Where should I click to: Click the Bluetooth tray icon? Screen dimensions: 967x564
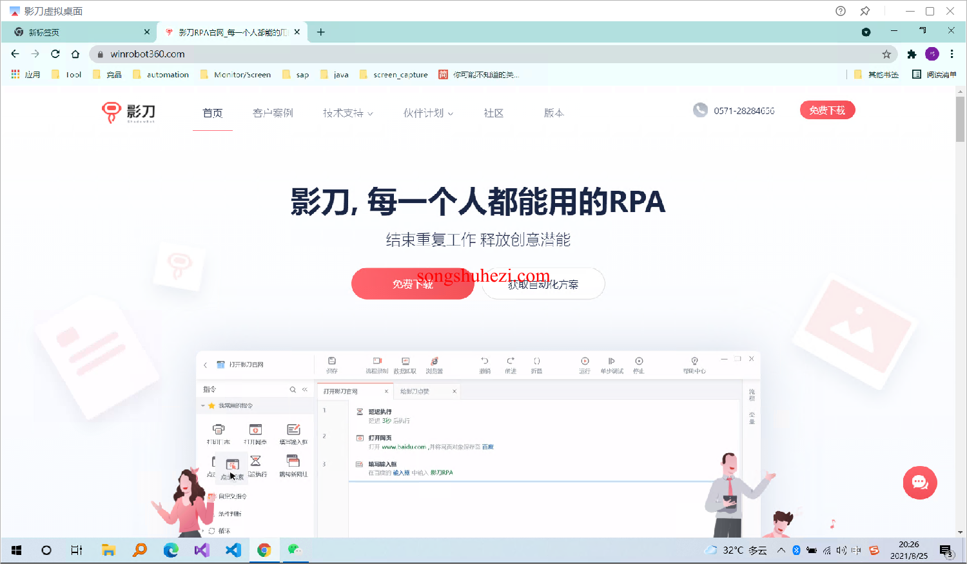[x=796, y=550]
